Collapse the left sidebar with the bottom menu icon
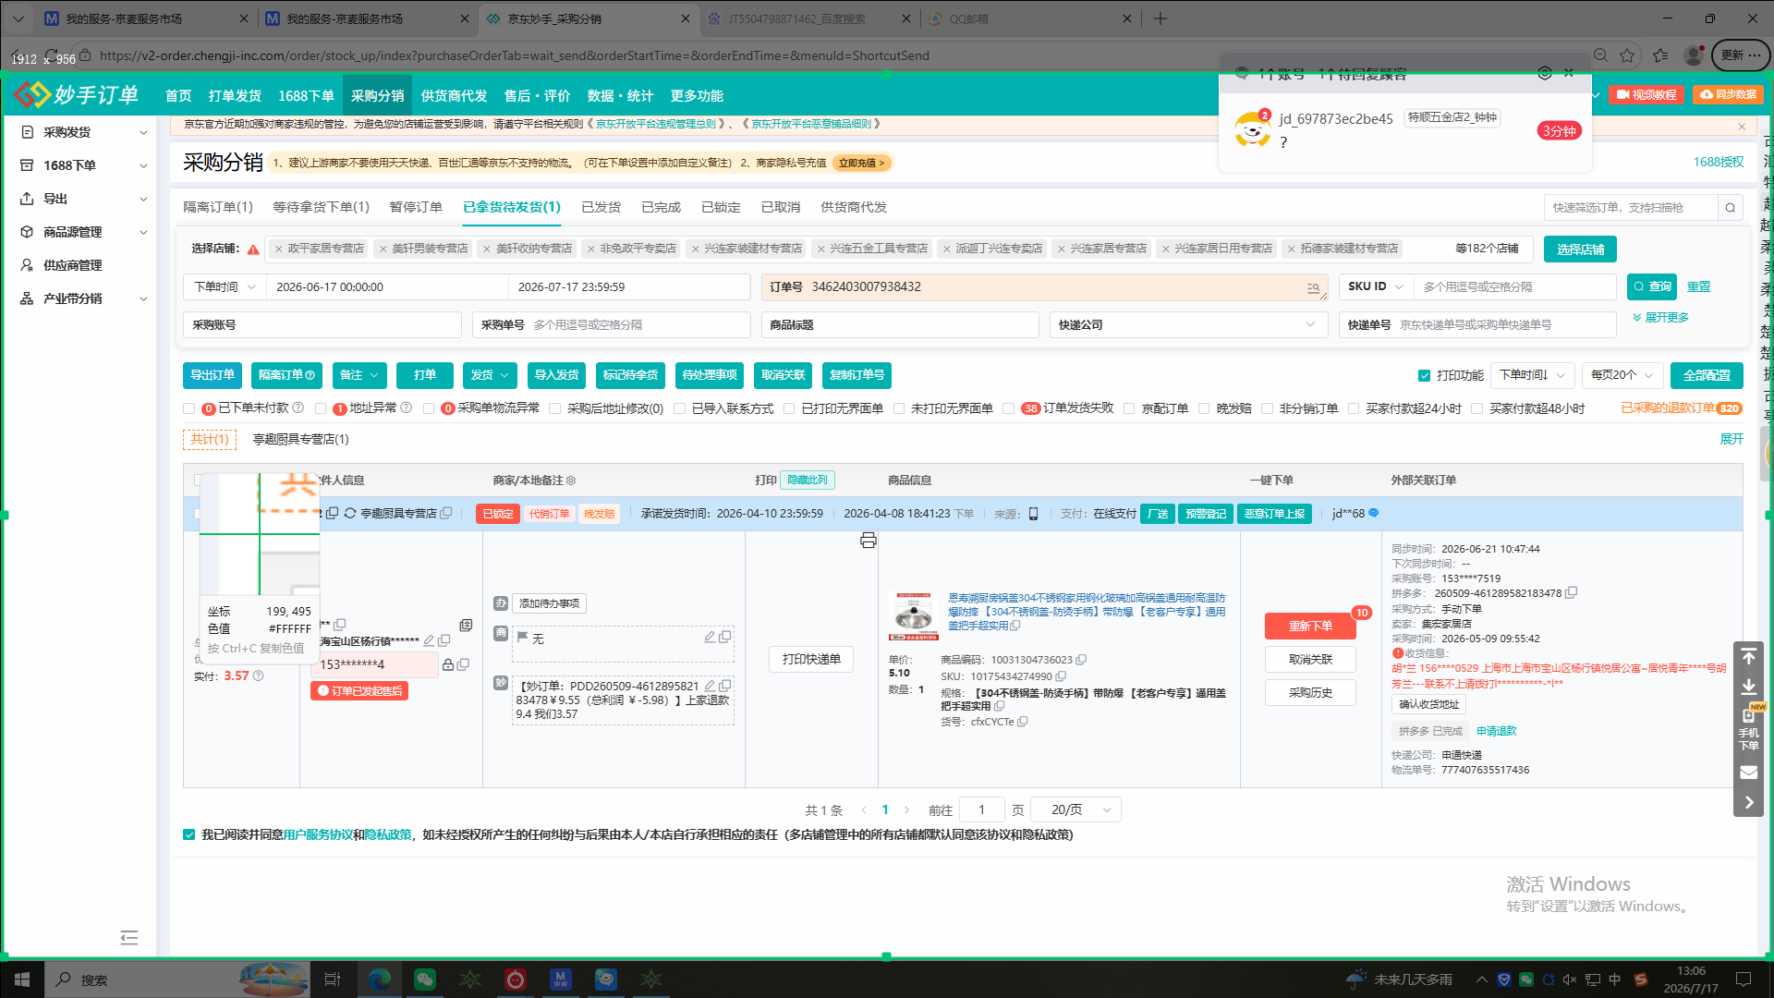 click(x=129, y=938)
